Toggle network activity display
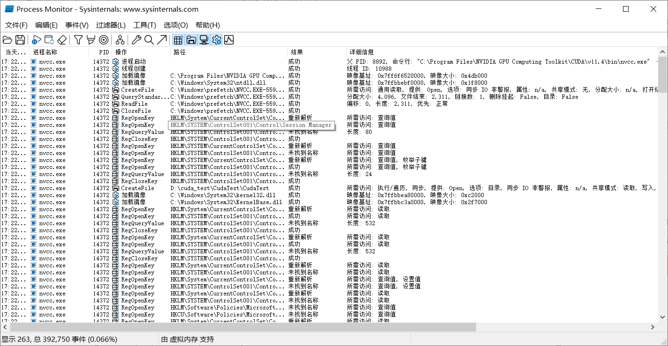 point(204,40)
